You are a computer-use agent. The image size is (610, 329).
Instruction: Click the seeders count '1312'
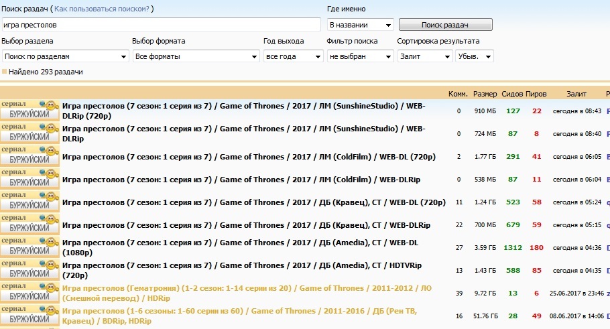pyautogui.click(x=513, y=248)
